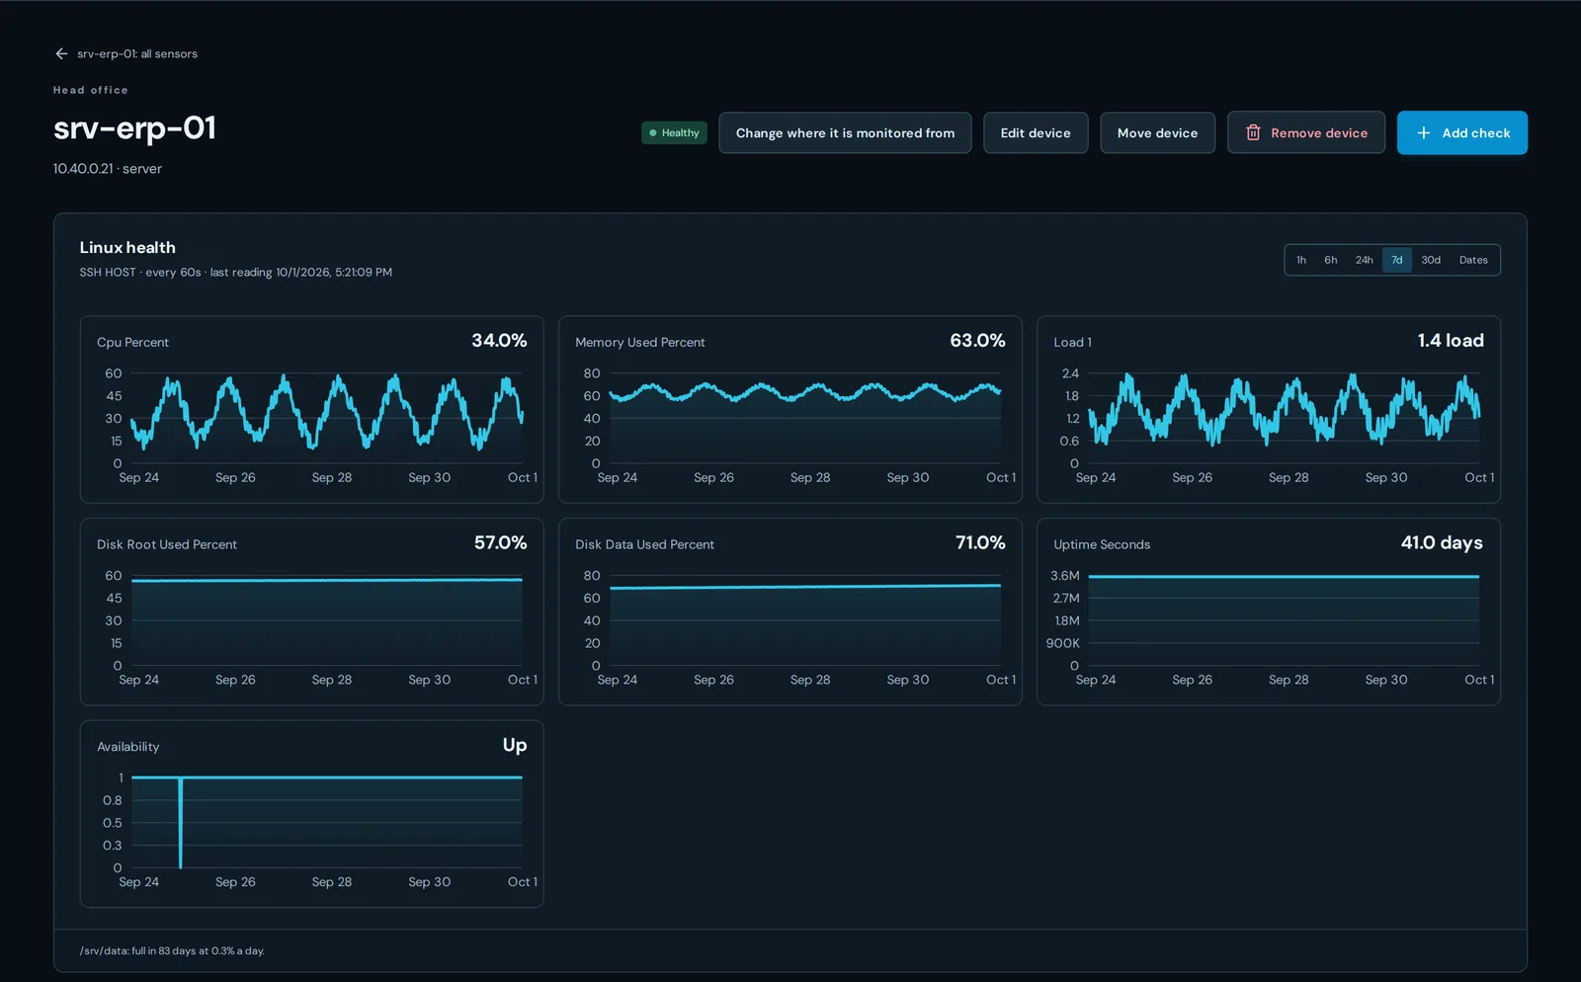Click the Healthy status badge
Image resolution: width=1581 pixels, height=982 pixels.
click(x=674, y=132)
